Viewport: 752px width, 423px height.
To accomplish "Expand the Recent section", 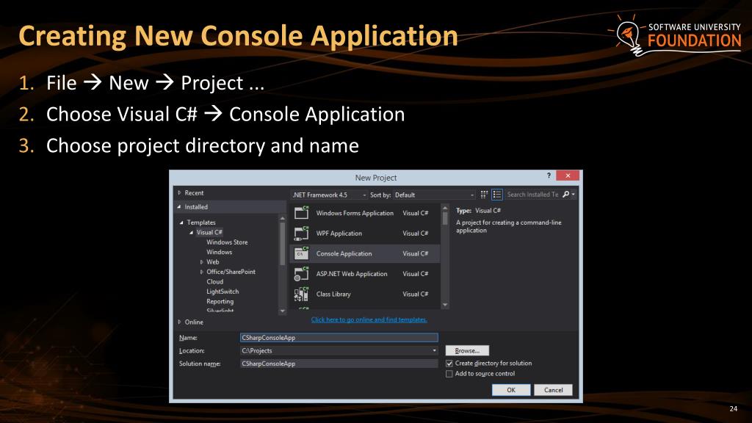I will point(179,193).
